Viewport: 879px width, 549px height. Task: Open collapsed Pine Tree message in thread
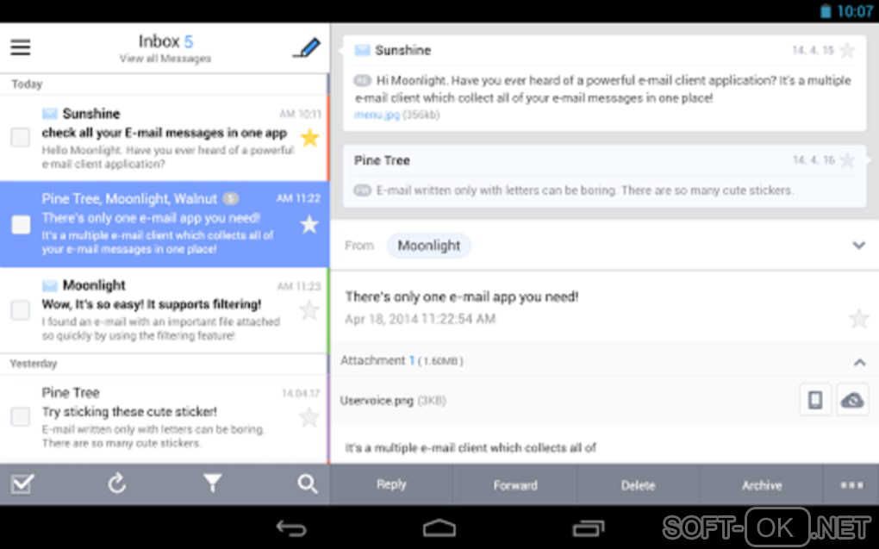604,176
